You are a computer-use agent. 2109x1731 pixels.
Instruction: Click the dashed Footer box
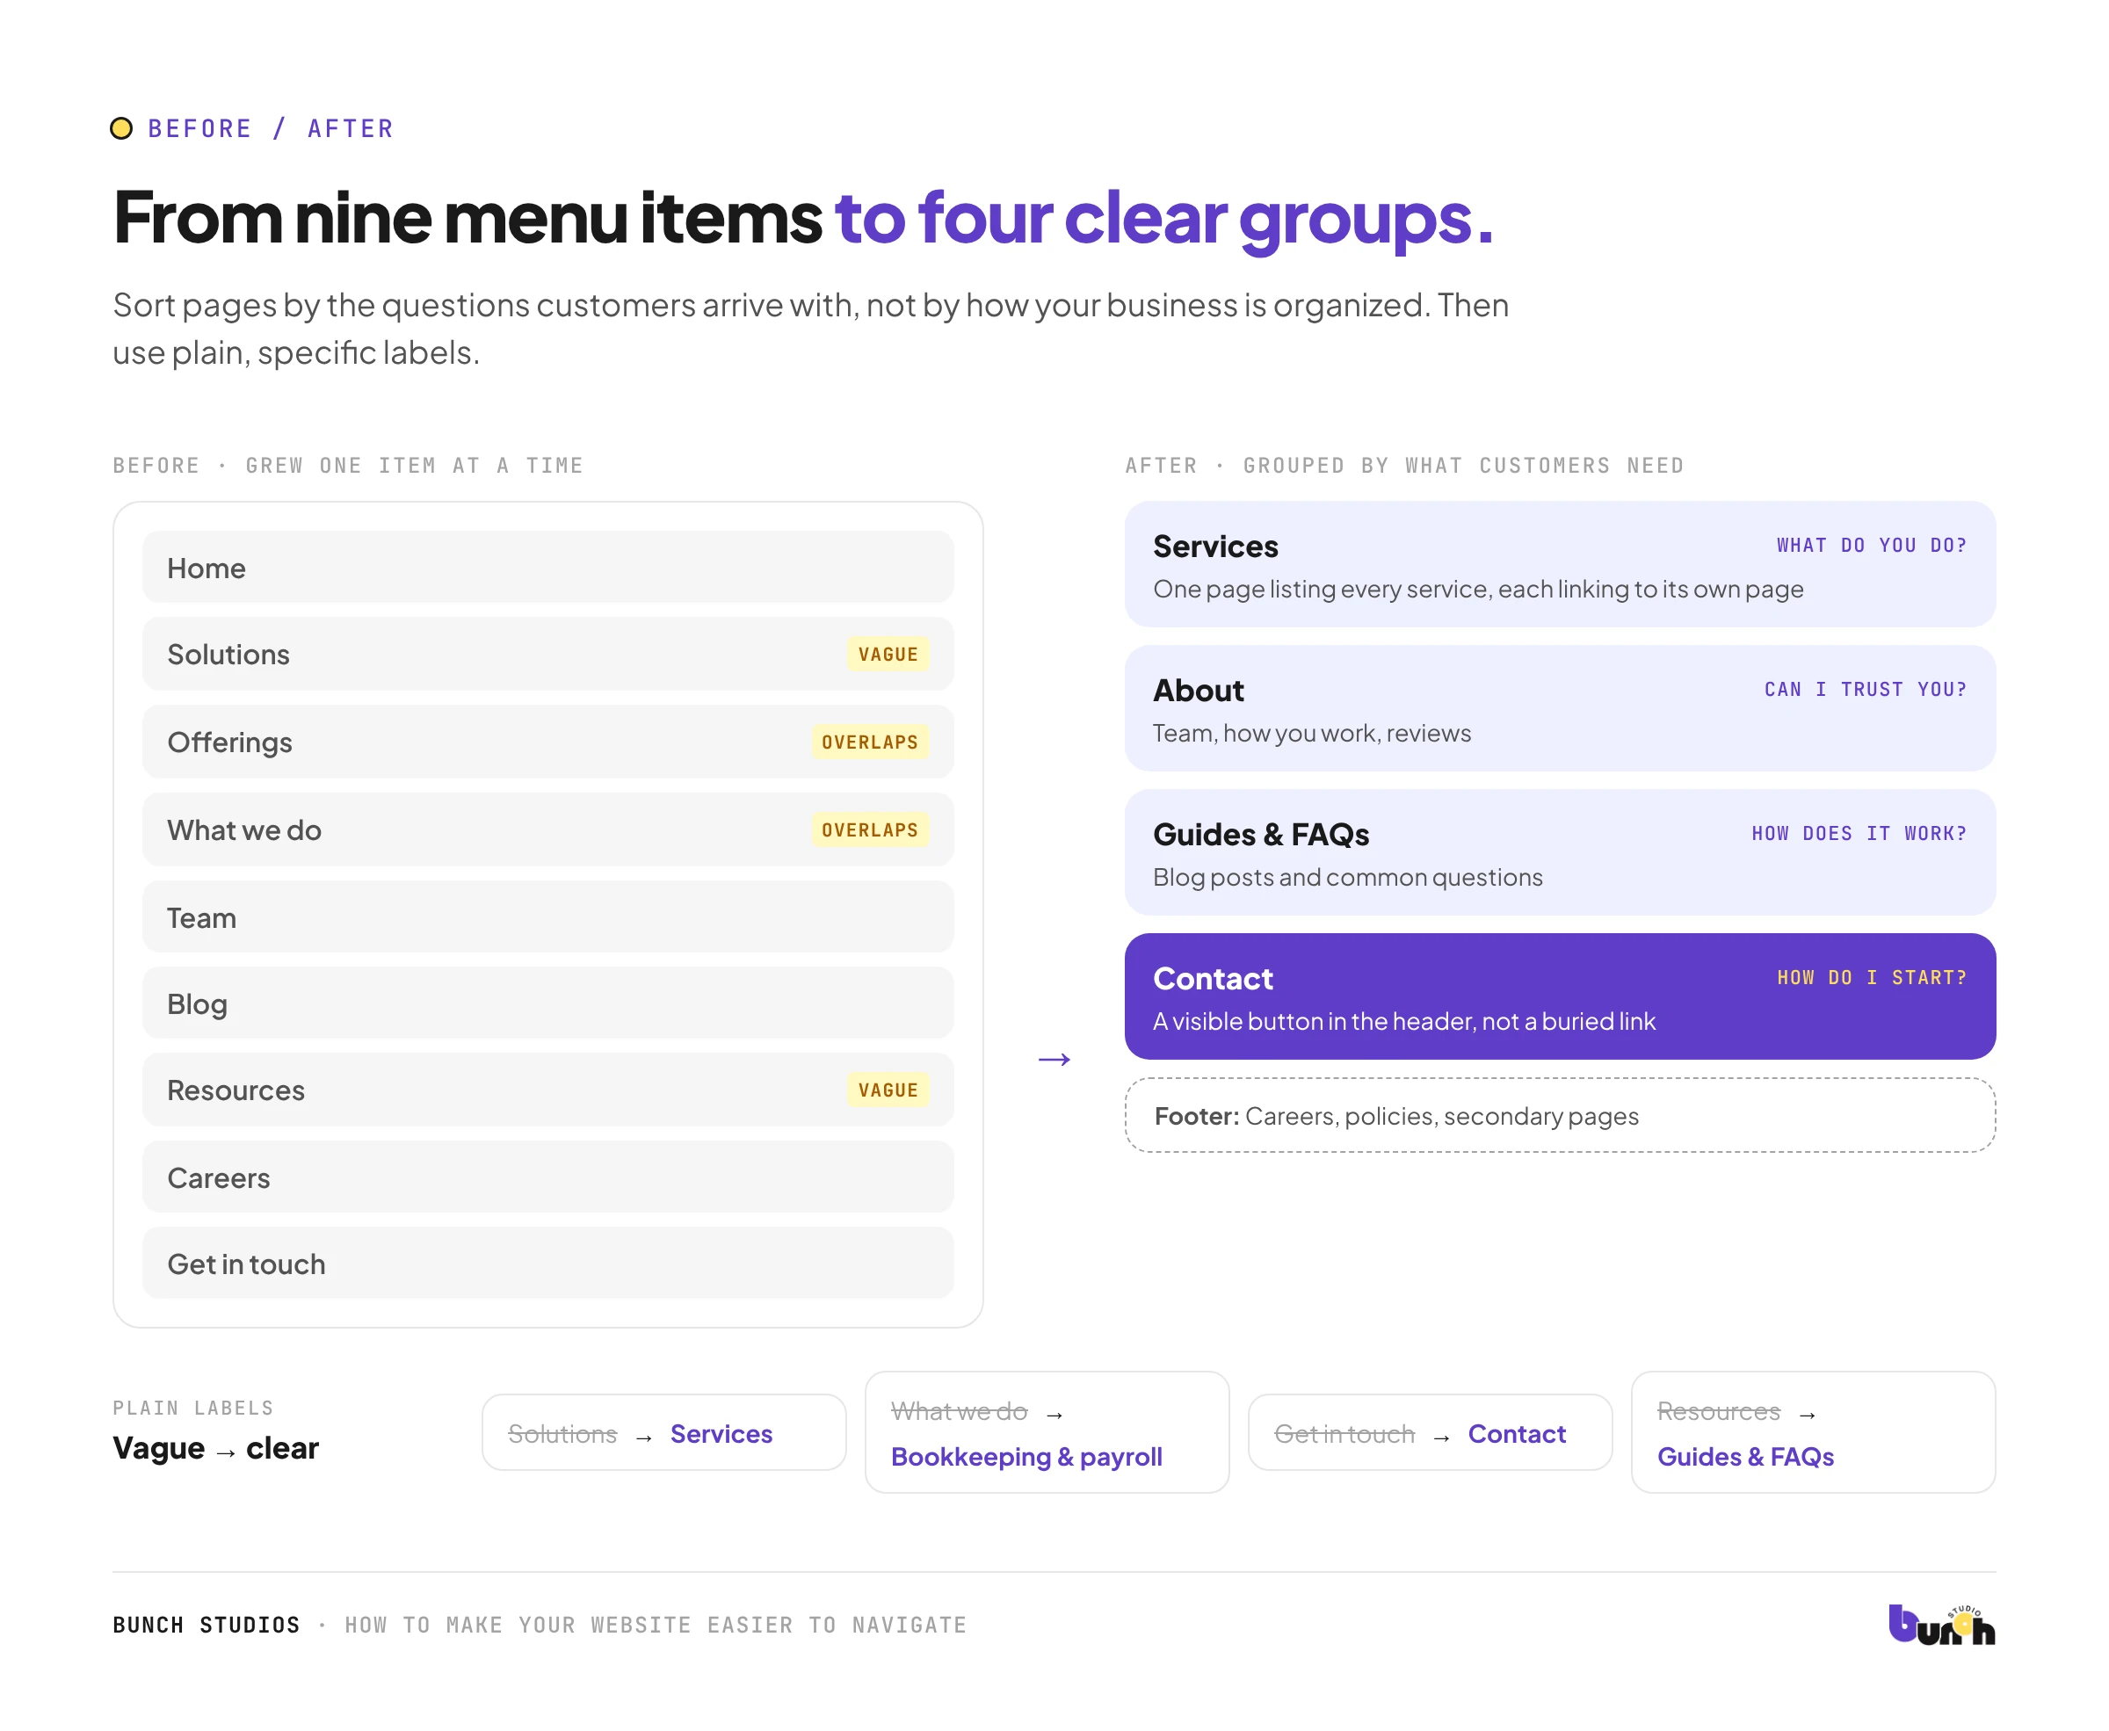(1560, 1116)
